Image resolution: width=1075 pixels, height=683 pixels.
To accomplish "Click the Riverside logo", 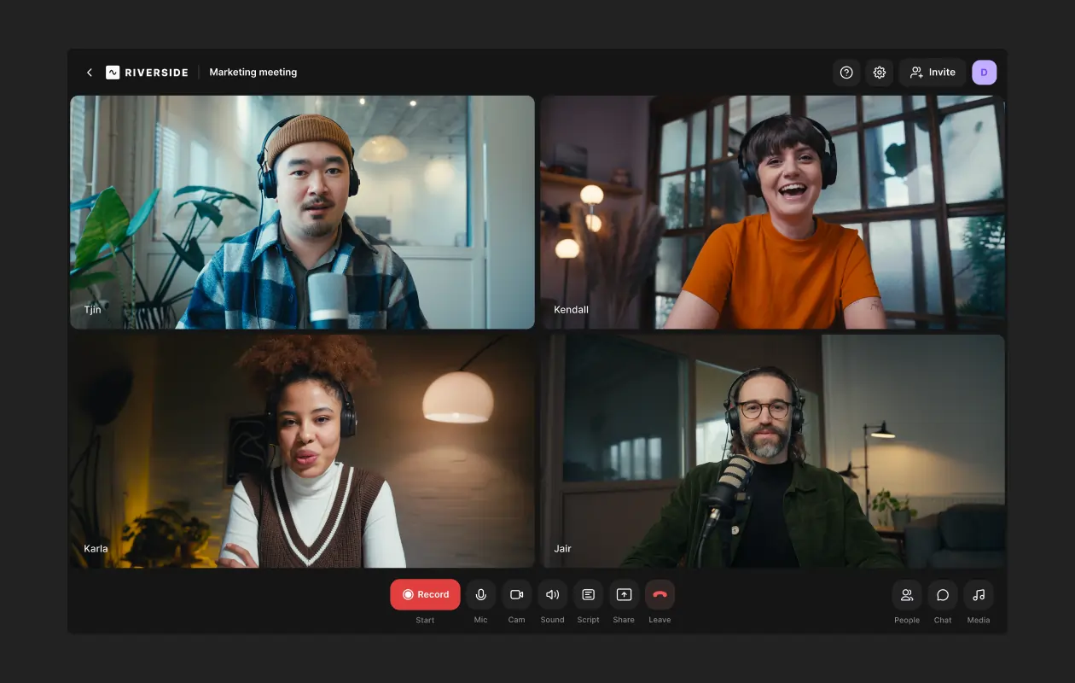I will pyautogui.click(x=147, y=73).
